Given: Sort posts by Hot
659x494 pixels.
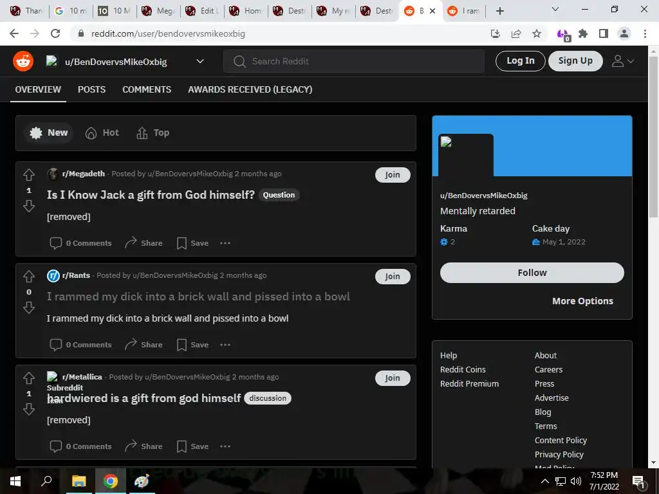Looking at the screenshot, I should (102, 133).
